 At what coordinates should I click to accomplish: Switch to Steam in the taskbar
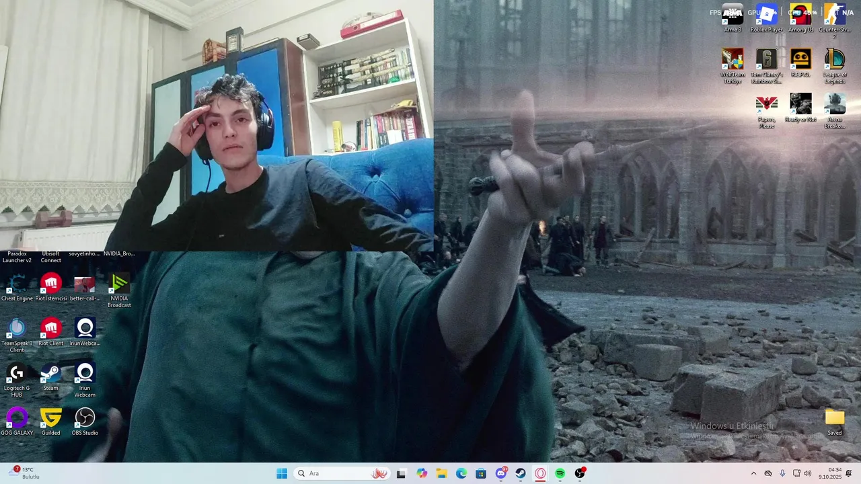pos(521,473)
